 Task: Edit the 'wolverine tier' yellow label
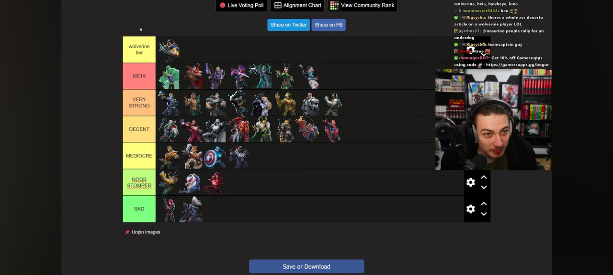click(139, 50)
